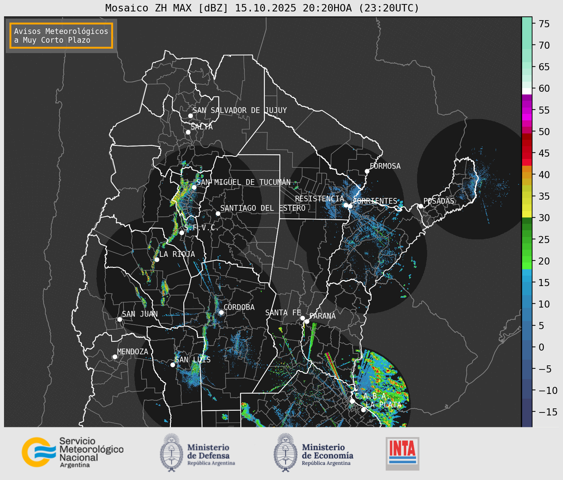563x480 pixels.
Task: Click the SAN SALVADOR DE JUJUY label
Action: (x=240, y=110)
